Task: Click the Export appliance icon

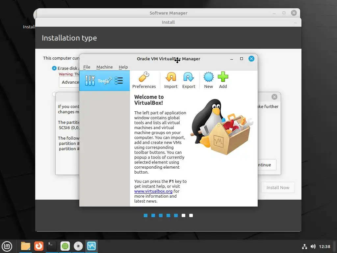Action: click(x=189, y=80)
